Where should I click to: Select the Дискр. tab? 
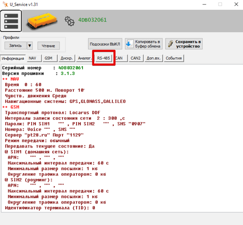67,58
